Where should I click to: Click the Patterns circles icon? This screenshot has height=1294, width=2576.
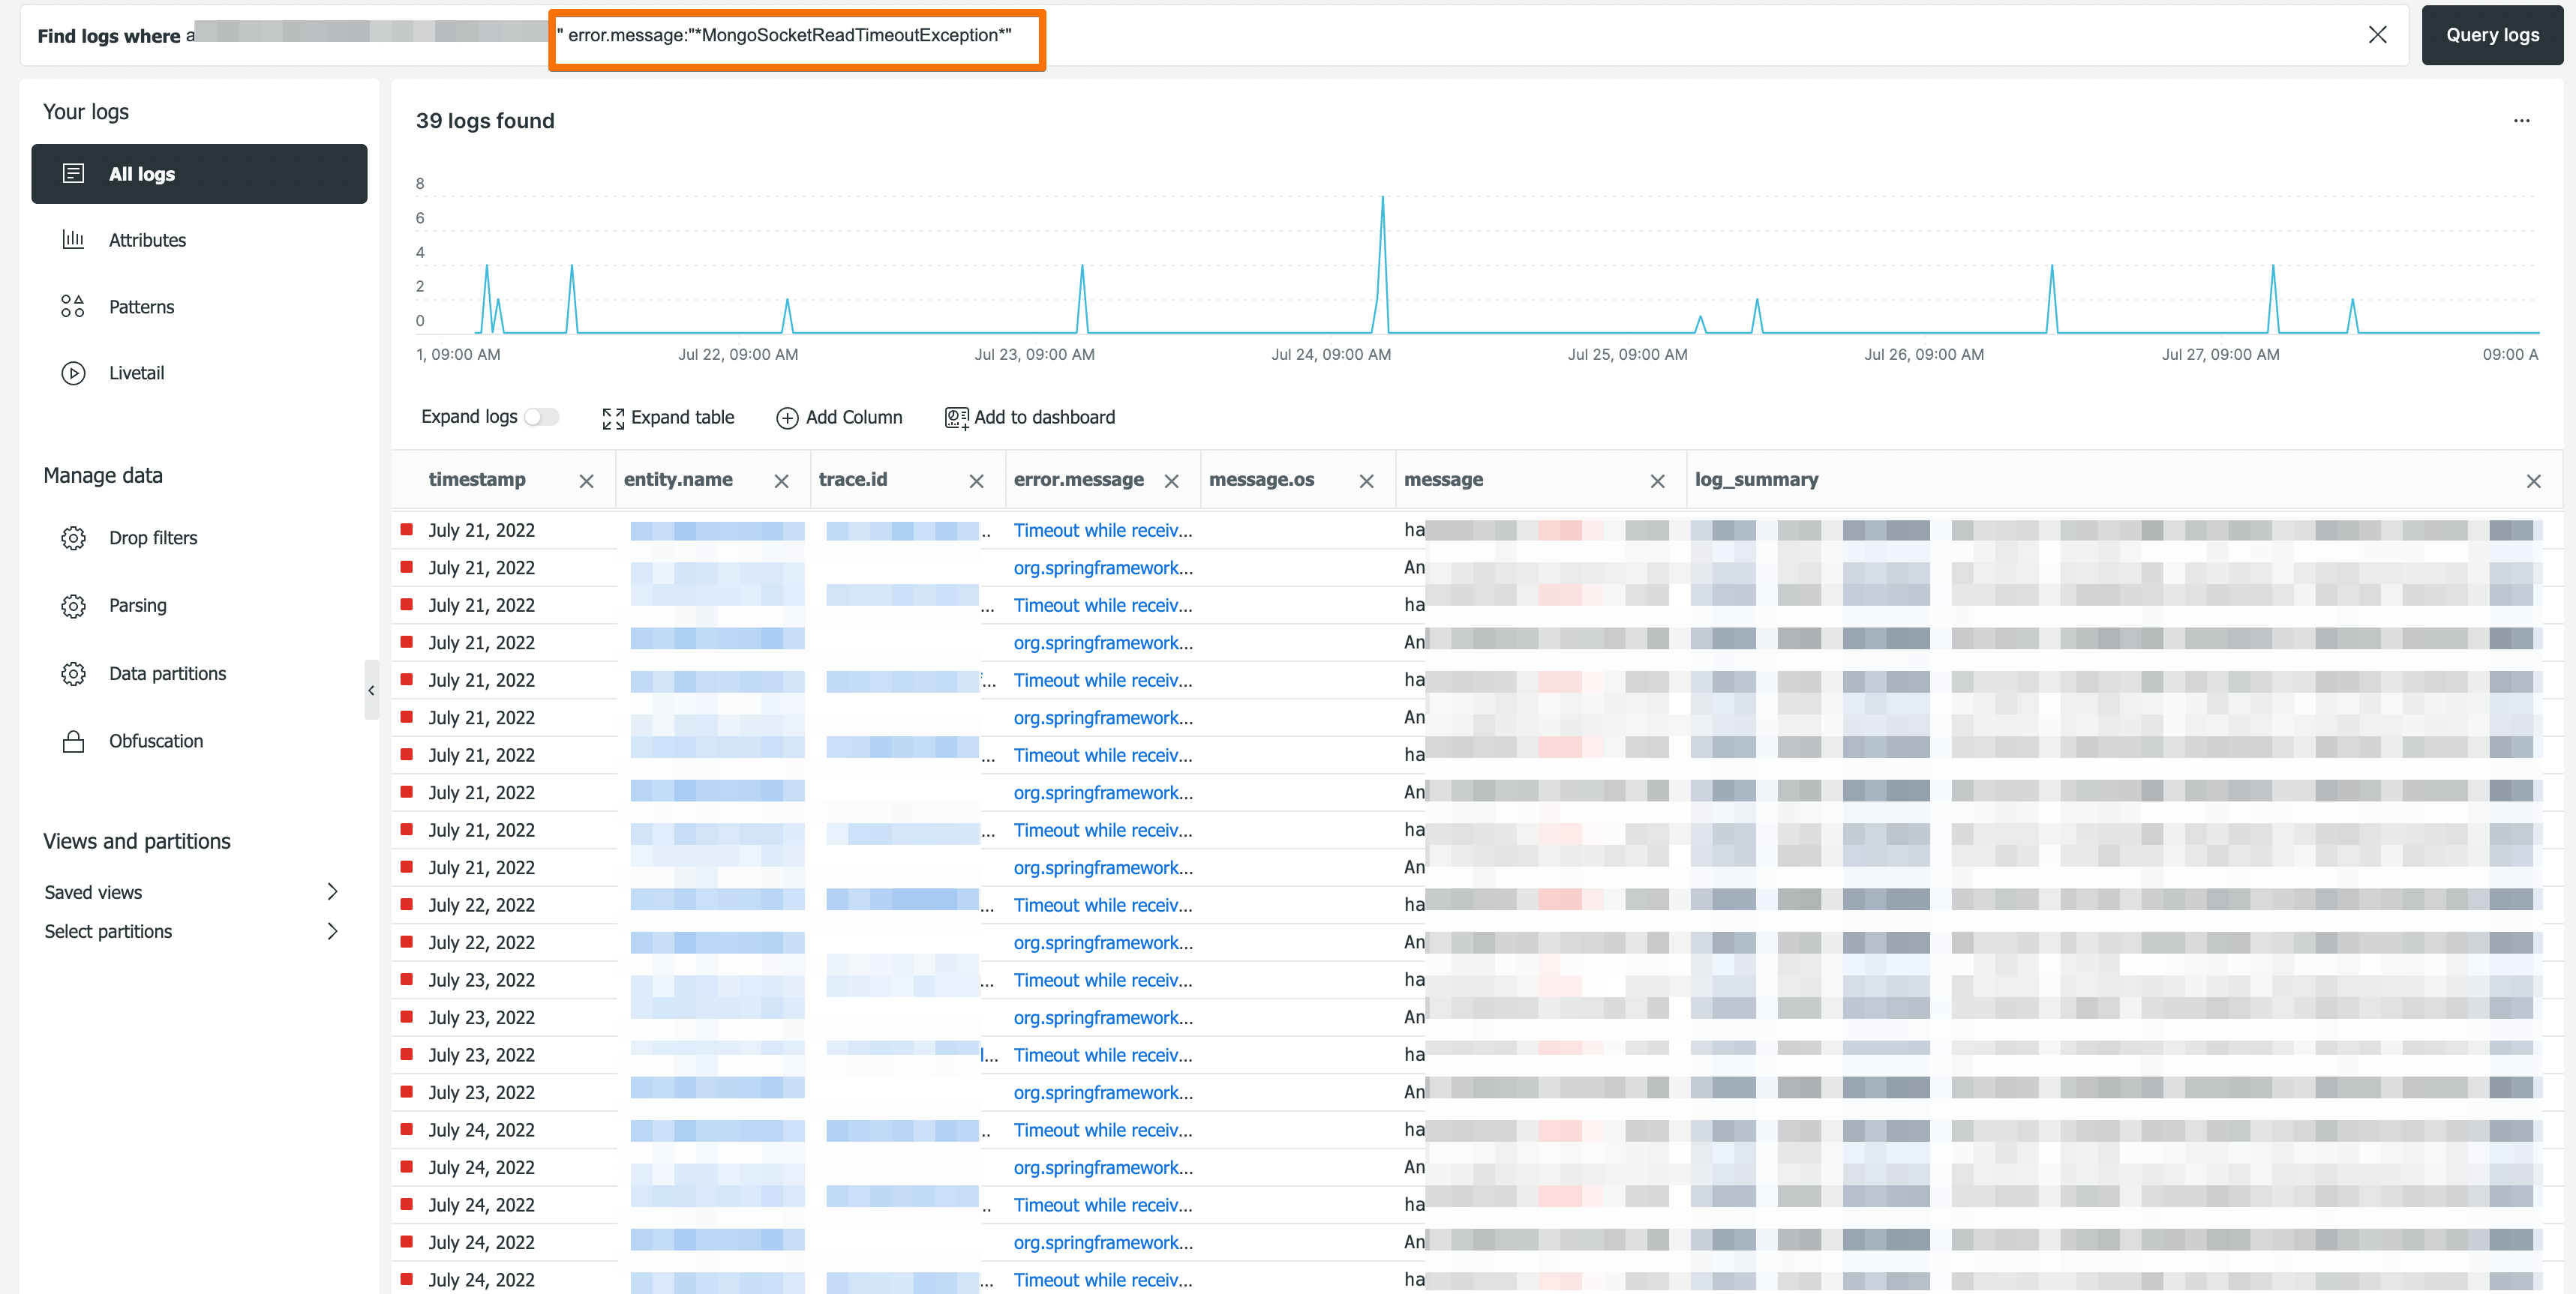click(73, 307)
